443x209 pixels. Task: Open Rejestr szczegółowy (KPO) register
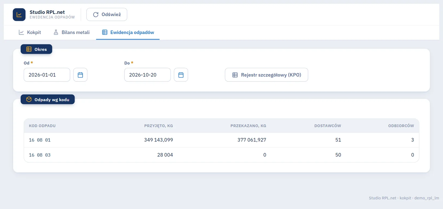click(266, 75)
